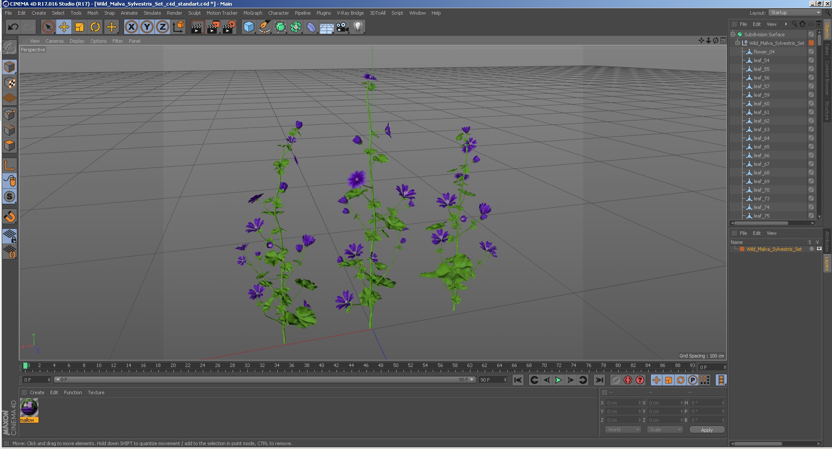Viewport: 832px width, 449px height.
Task: Open the Sculpt menu
Action: (x=194, y=13)
